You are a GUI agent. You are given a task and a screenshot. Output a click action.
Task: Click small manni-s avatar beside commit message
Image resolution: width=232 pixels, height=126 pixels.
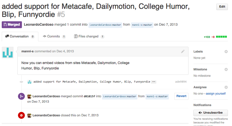click(x=30, y=82)
